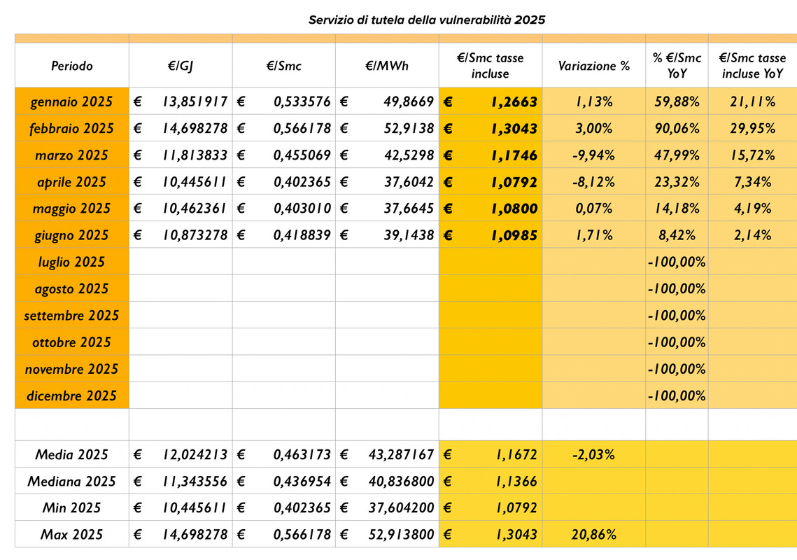The image size is (797, 560).
Task: Select the variation cell 1,71%
Action: point(593,235)
